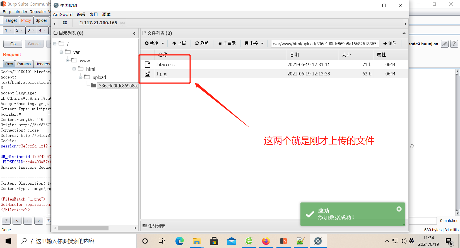Click the Burp help question icon by target
This screenshot has height=248, width=460.
[454, 44]
